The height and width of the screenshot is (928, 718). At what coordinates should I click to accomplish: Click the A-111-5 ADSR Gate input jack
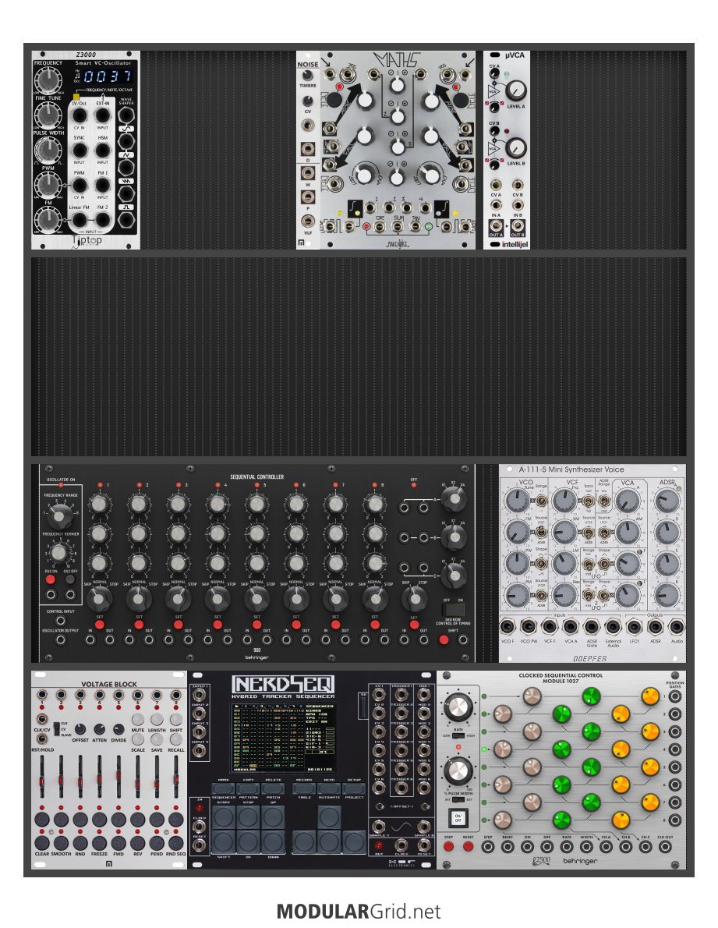[592, 627]
